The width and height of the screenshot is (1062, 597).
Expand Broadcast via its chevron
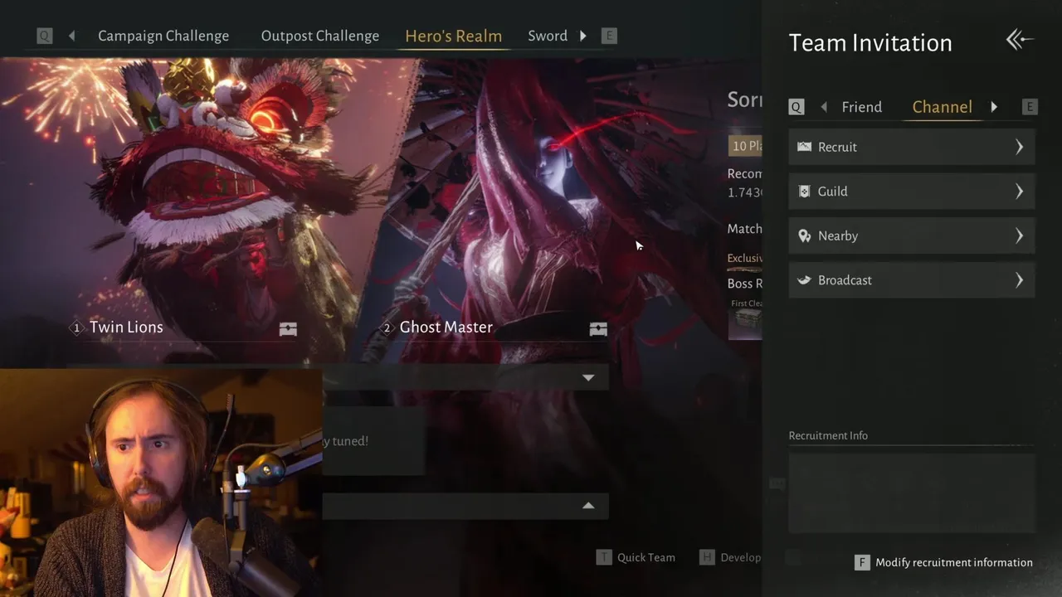click(1020, 280)
